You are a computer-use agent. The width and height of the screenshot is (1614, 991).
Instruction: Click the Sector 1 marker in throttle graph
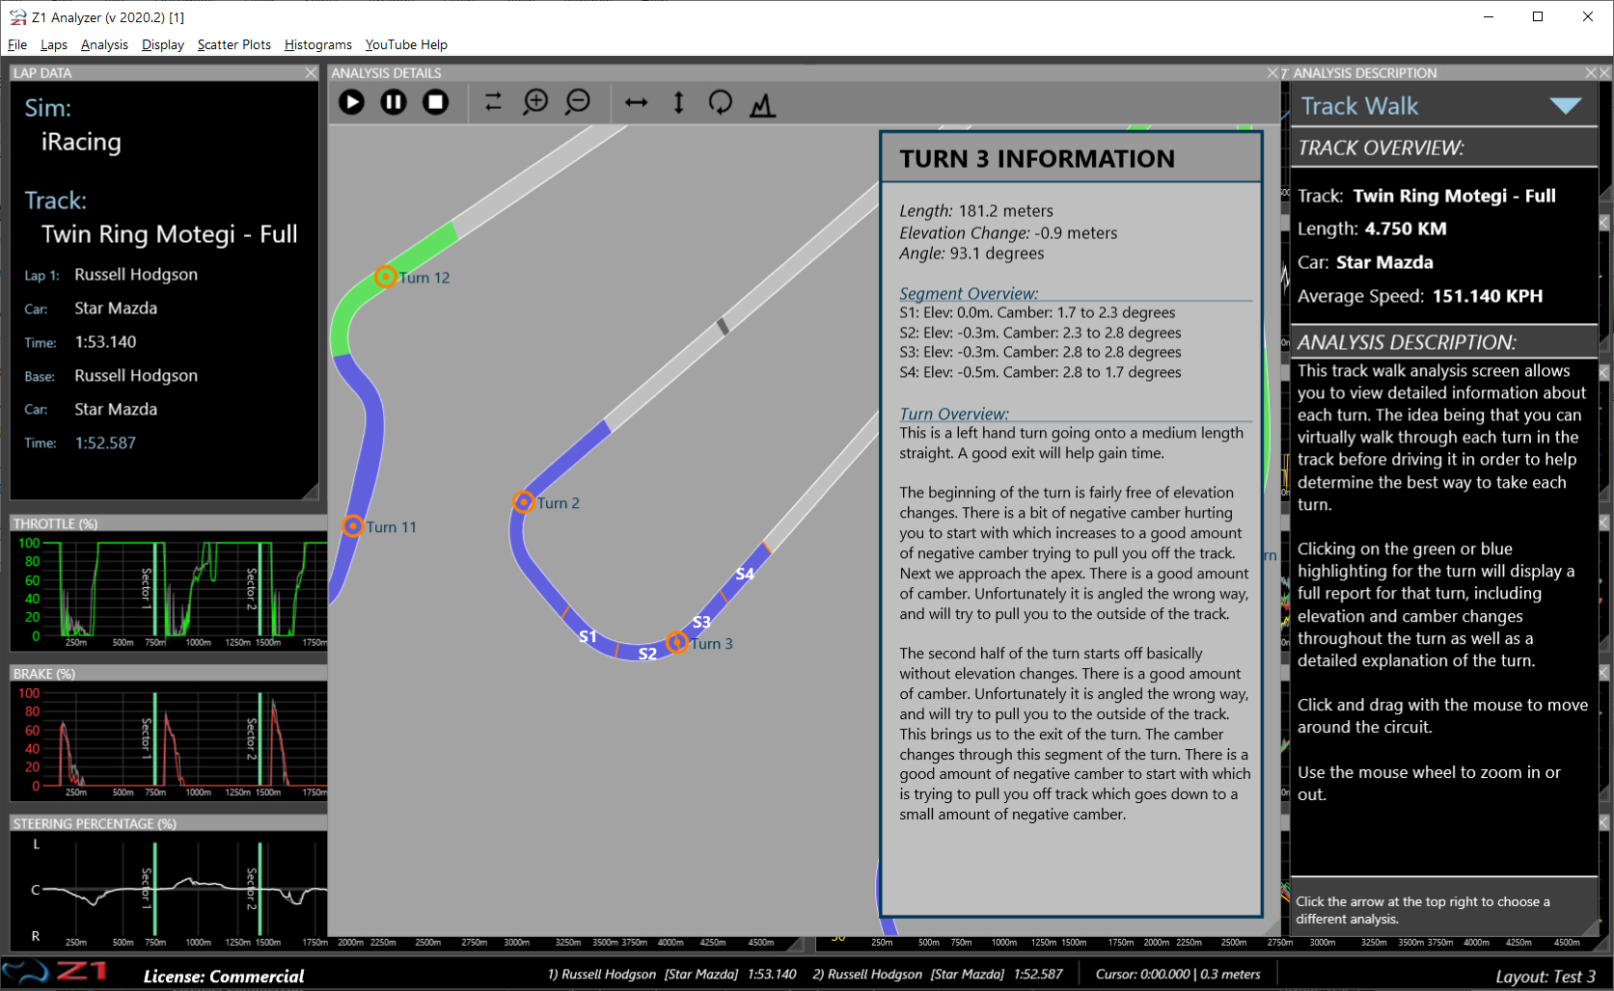pyautogui.click(x=154, y=588)
